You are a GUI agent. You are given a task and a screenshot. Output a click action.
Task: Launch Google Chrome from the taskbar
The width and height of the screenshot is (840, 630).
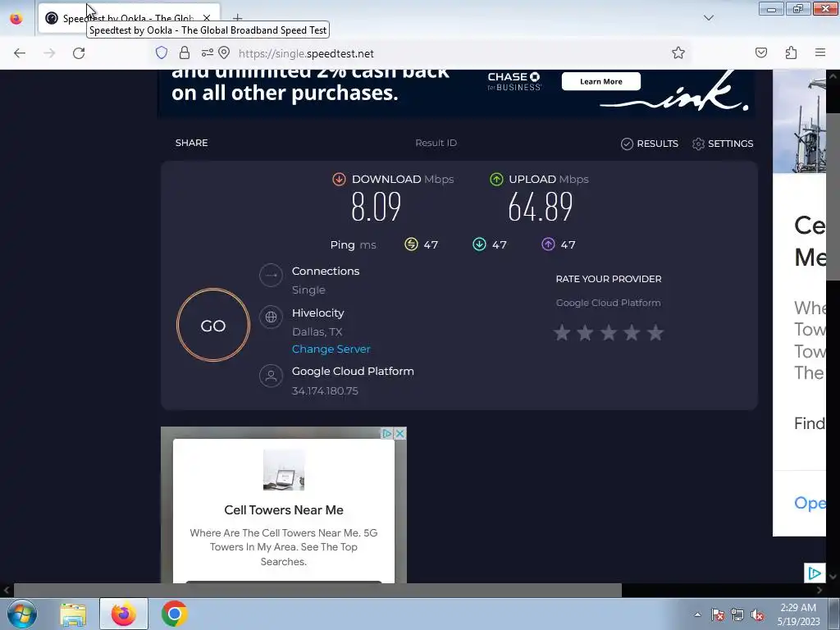click(x=174, y=614)
